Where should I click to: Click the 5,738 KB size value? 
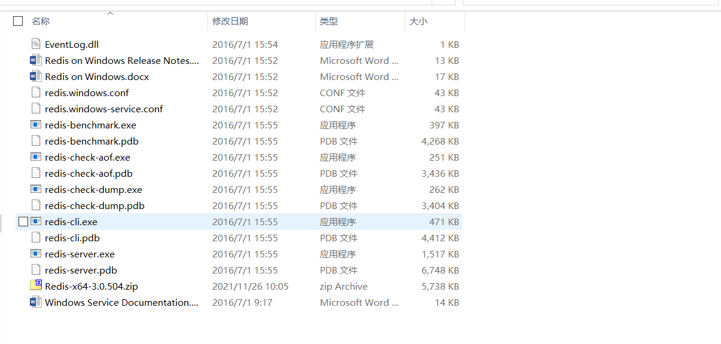coord(440,286)
